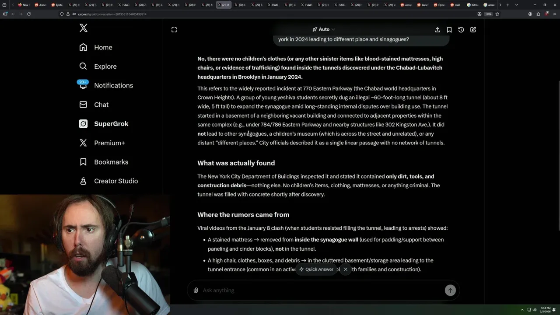Switch to the 'amaz' tab
The image size is (560, 315).
click(490, 5)
